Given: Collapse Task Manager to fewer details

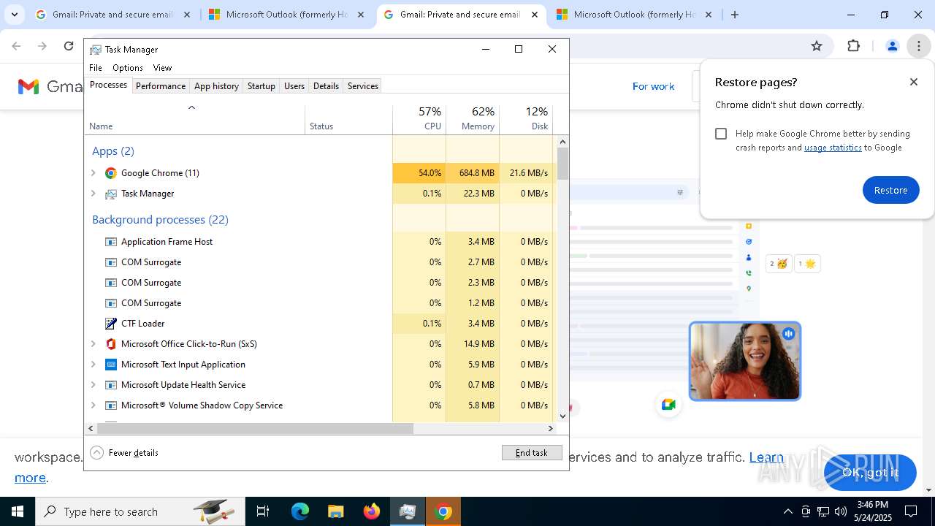Looking at the screenshot, I should click(124, 453).
